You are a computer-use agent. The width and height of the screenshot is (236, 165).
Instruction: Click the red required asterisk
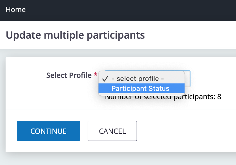(96, 75)
